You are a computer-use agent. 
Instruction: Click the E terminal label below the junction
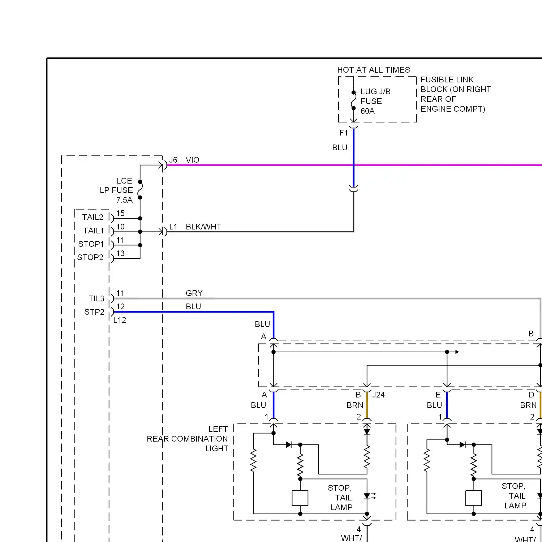pyautogui.click(x=438, y=395)
